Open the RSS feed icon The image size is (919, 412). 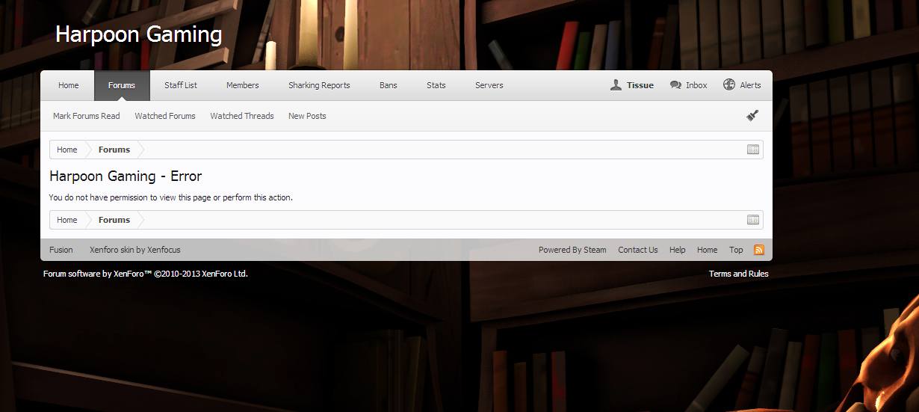758,250
